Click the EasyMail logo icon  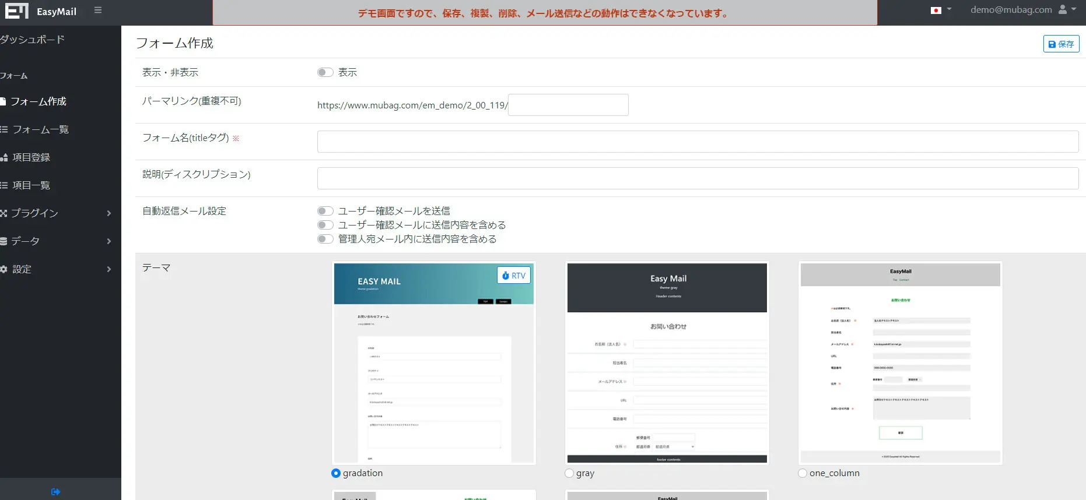pos(17,11)
